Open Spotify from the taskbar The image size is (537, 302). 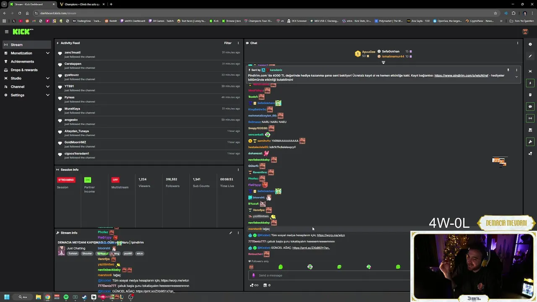[66, 297]
